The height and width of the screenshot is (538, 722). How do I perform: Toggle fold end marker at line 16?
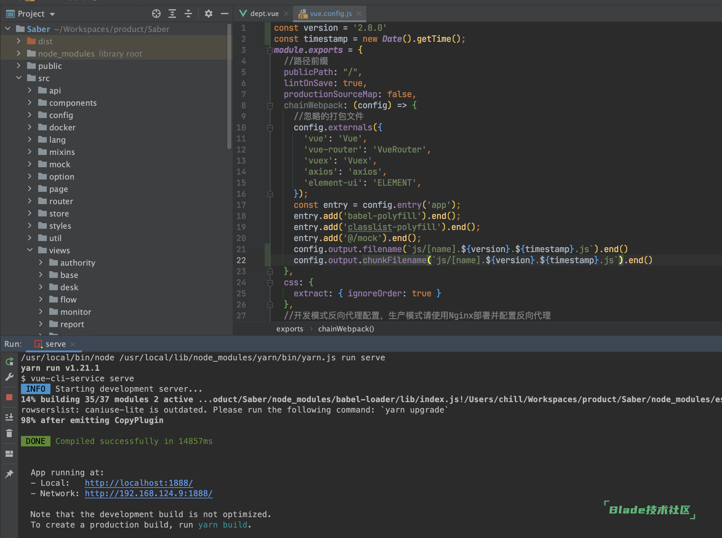[270, 194]
